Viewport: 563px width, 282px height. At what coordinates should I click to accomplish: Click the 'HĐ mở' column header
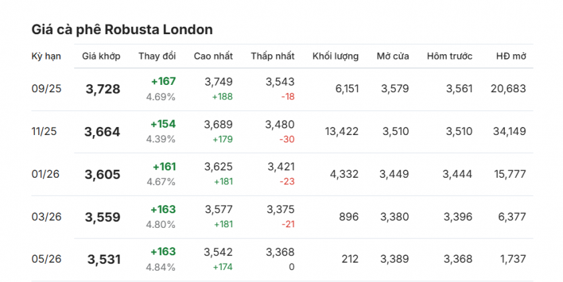[510, 56]
